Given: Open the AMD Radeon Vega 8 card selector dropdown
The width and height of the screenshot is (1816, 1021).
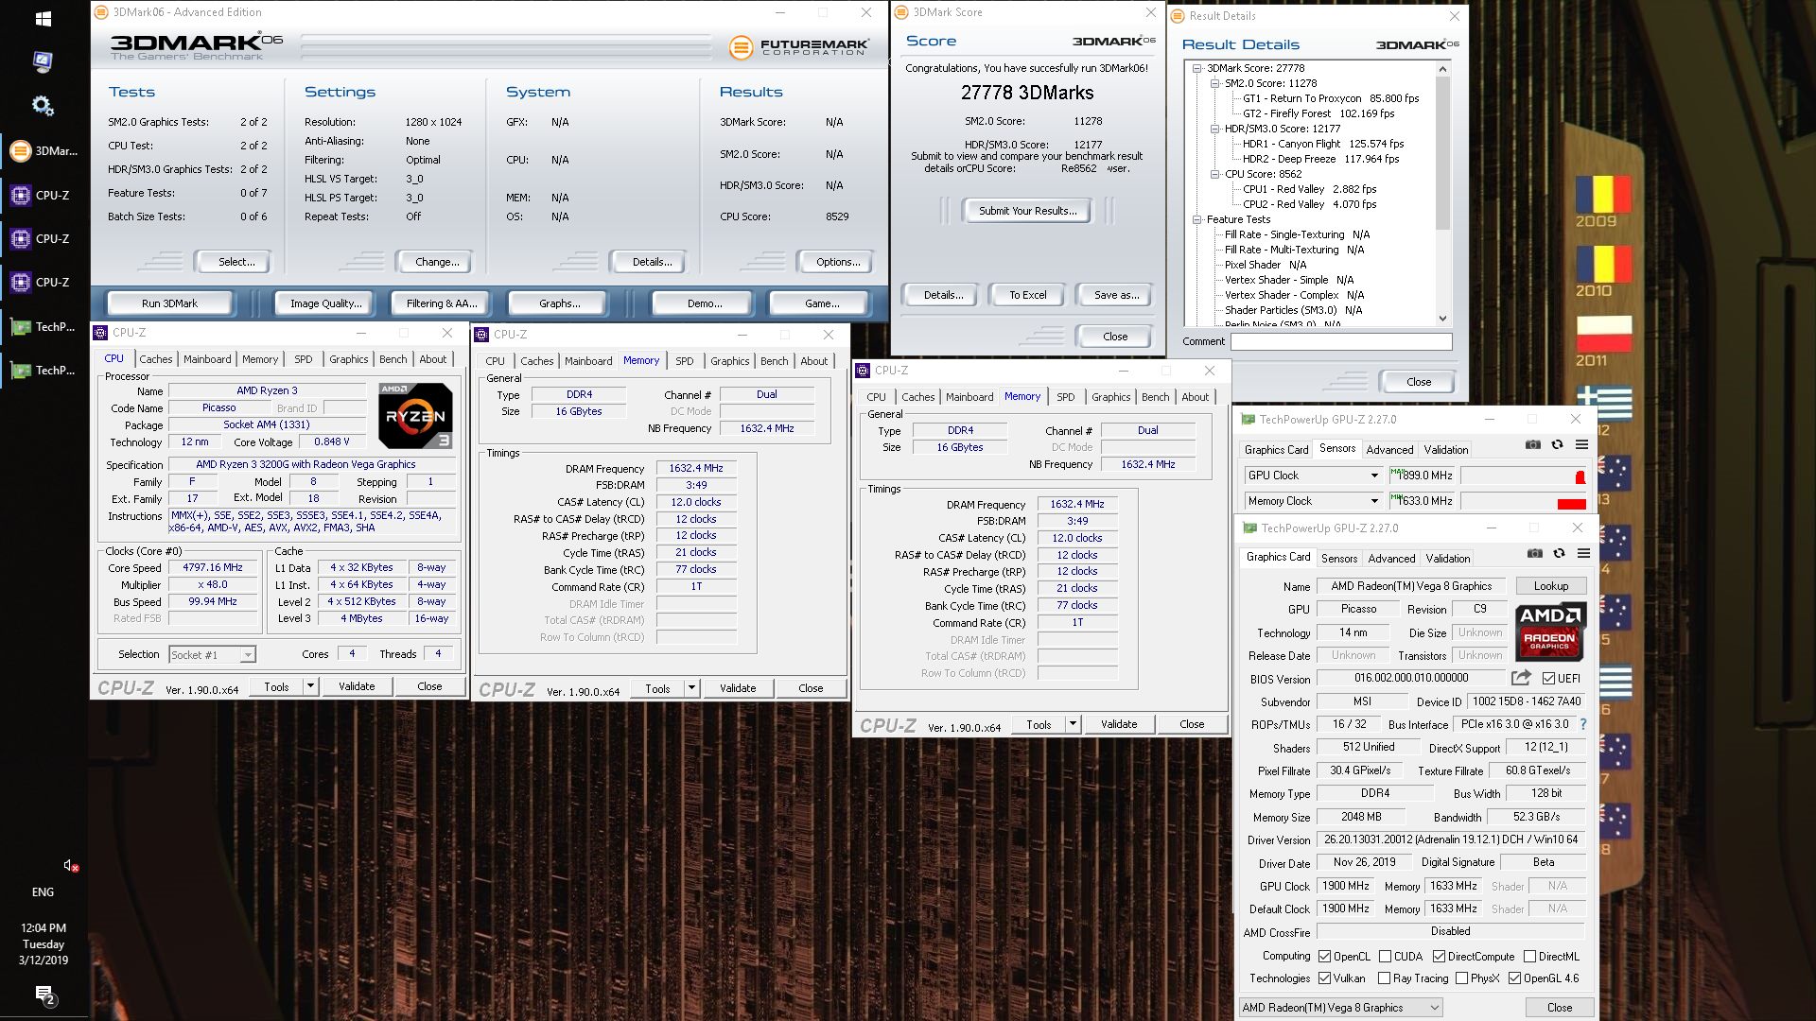Looking at the screenshot, I should pos(1340,1008).
